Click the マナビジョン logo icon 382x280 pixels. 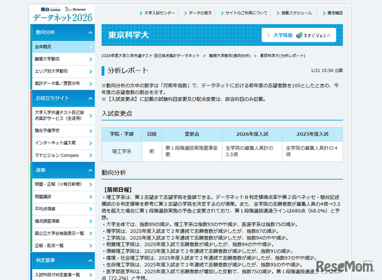pos(299,35)
